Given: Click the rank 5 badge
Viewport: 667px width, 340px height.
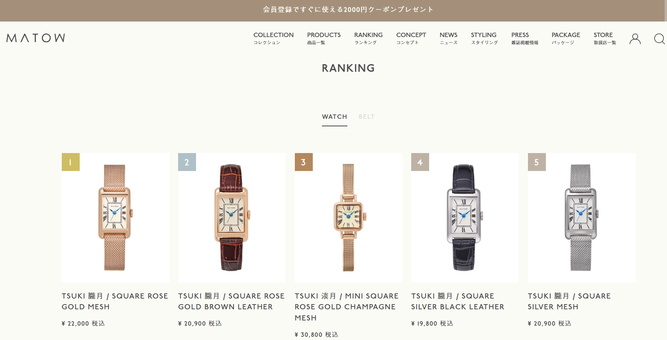Looking at the screenshot, I should click(537, 162).
